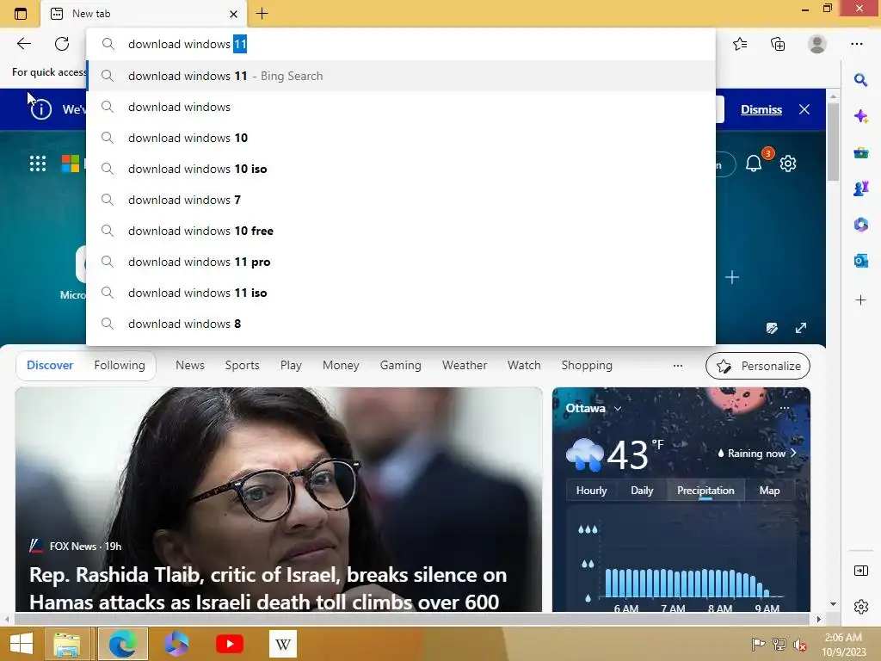881x661 pixels.
Task: Hide the sidebar with bottom panel icon
Action: pos(860,571)
